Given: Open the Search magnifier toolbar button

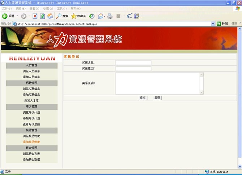Looking at the screenshot, I should pyautogui.click(x=62, y=16).
